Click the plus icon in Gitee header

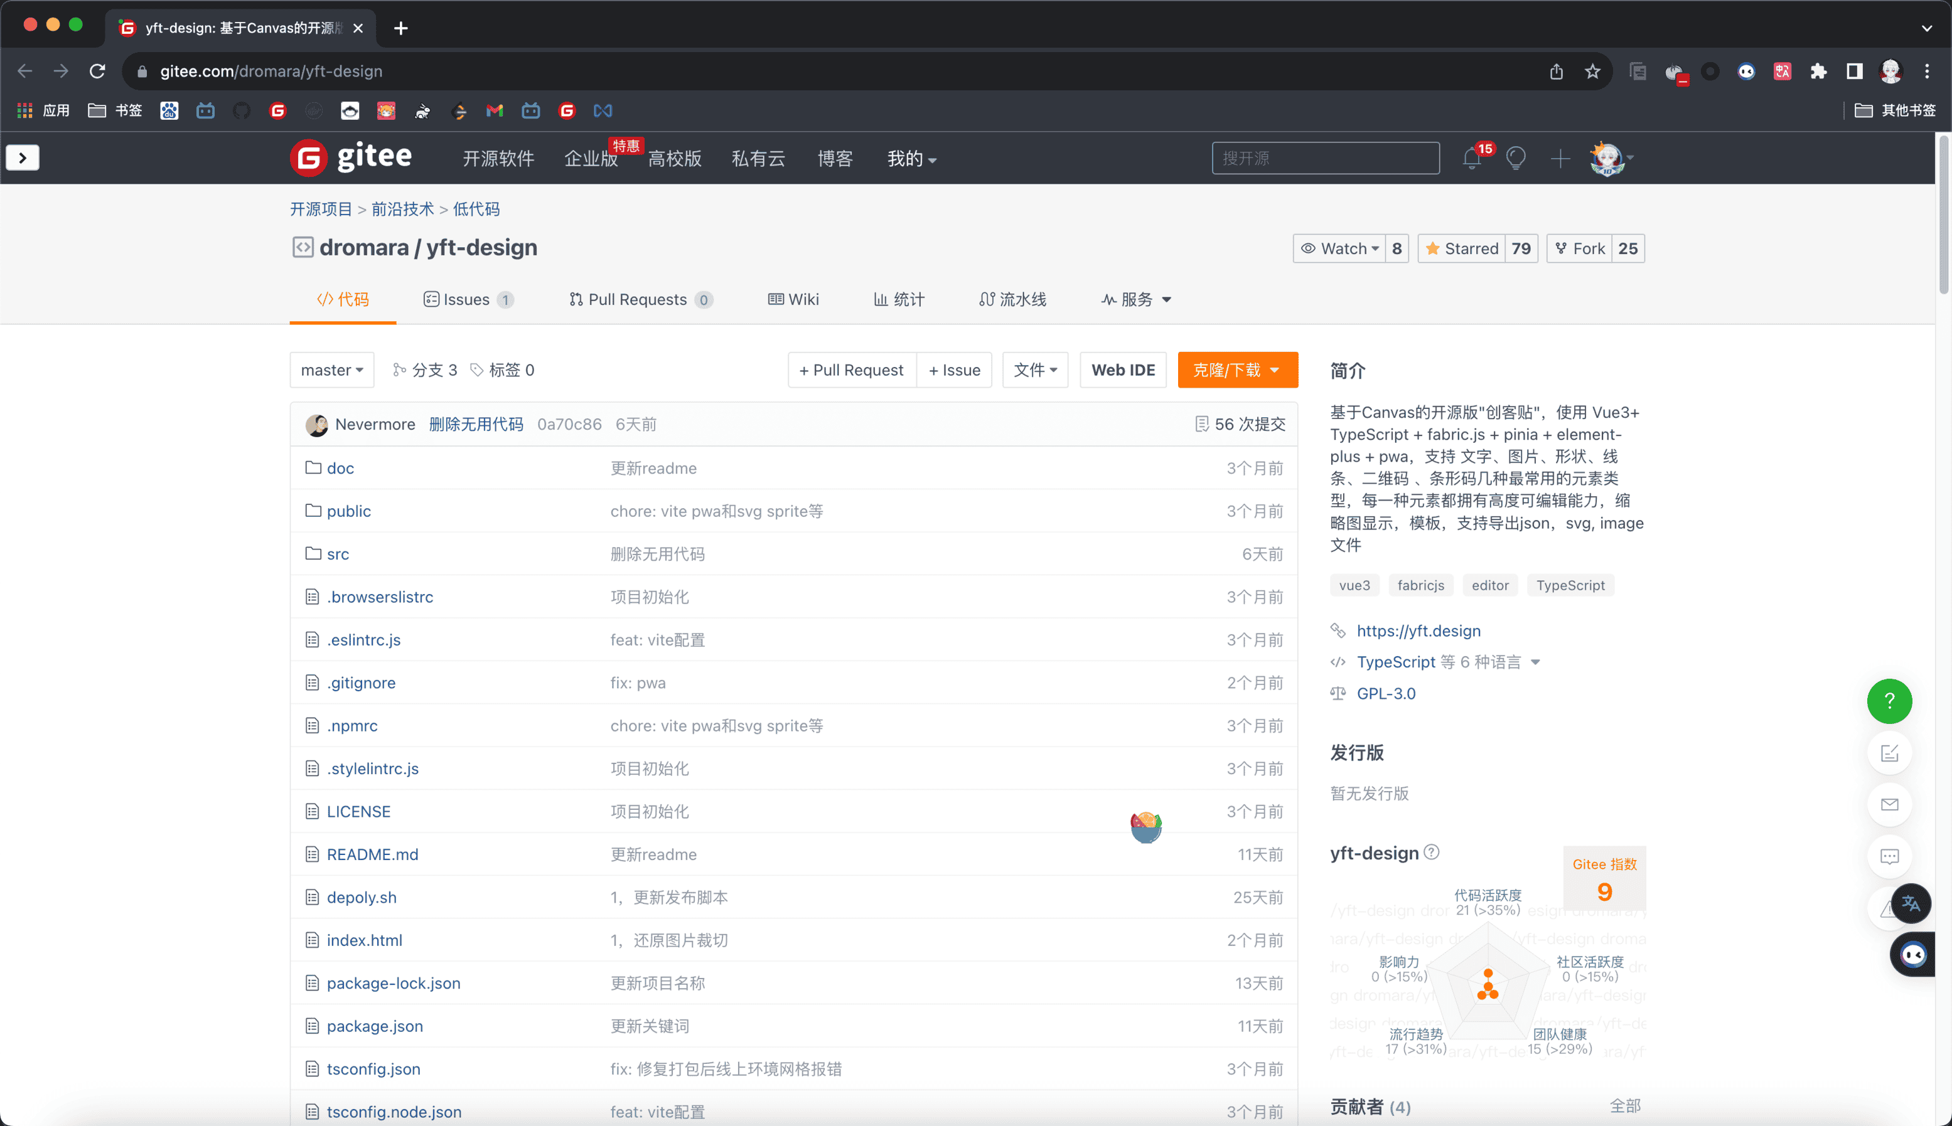click(x=1560, y=159)
